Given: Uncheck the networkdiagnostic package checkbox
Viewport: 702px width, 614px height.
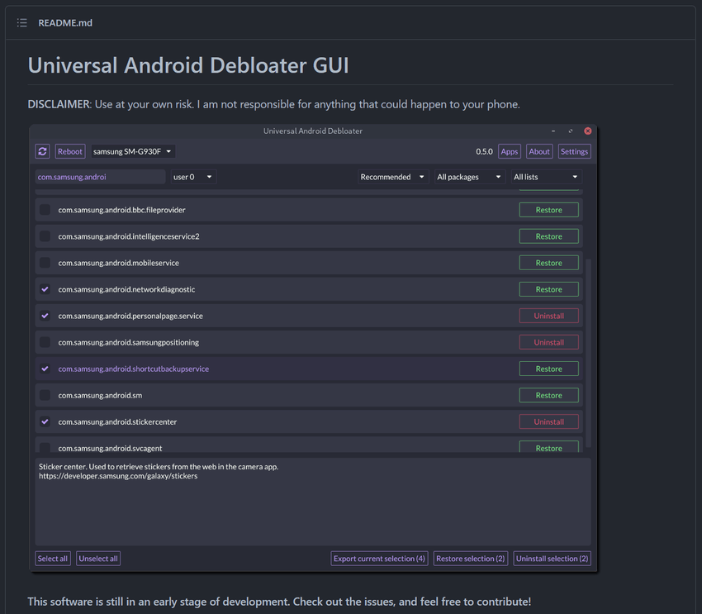Looking at the screenshot, I should pos(45,289).
